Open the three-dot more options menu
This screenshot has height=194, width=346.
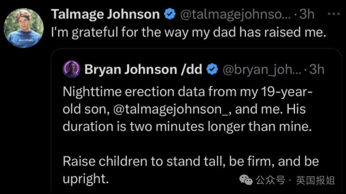point(334,14)
